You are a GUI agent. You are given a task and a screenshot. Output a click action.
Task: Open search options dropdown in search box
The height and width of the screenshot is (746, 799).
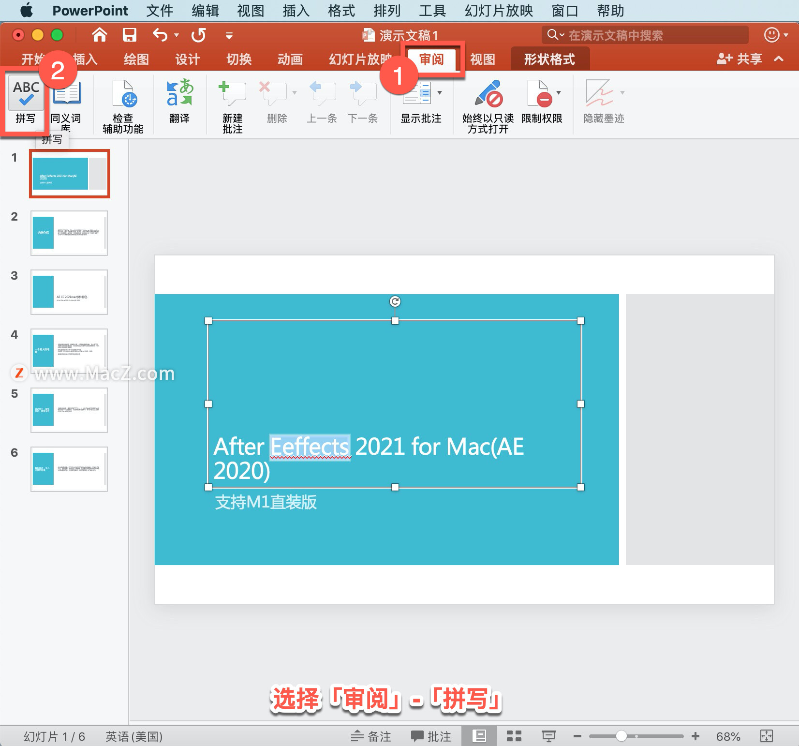(x=556, y=35)
